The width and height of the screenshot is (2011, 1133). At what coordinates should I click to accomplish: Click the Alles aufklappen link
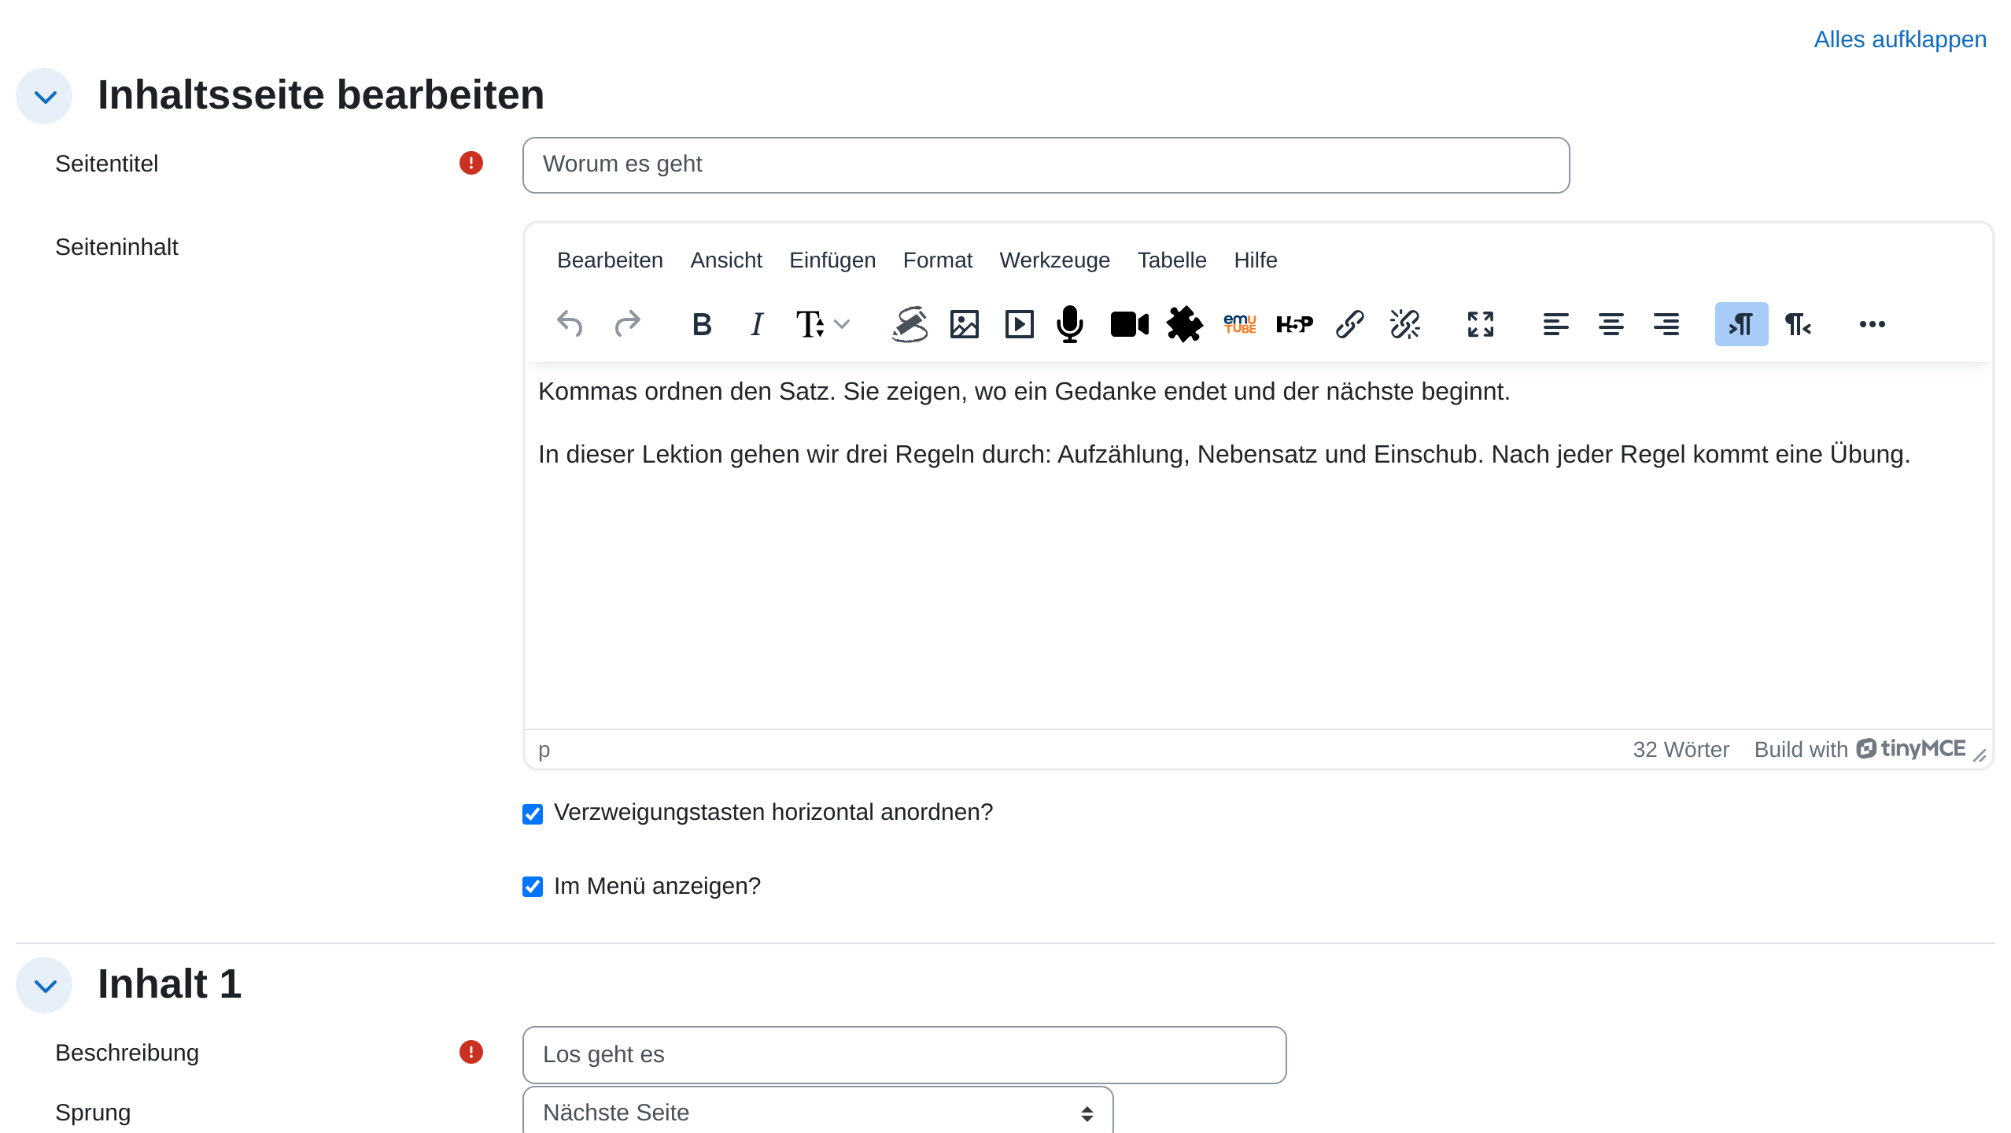(1900, 39)
